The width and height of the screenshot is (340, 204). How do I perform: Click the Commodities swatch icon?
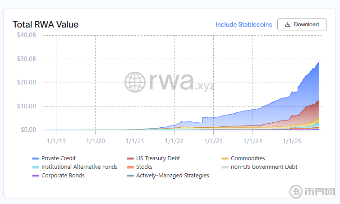tap(225, 158)
